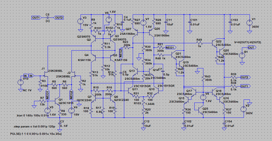Click the OUT output port label
Image resolution: width=272 pixels, height=141 pixels.
[252, 47]
